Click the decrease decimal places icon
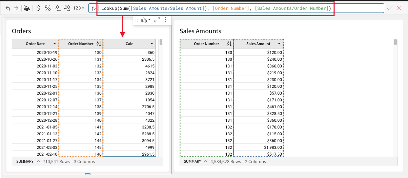The image size is (408, 178). pos(58,8)
